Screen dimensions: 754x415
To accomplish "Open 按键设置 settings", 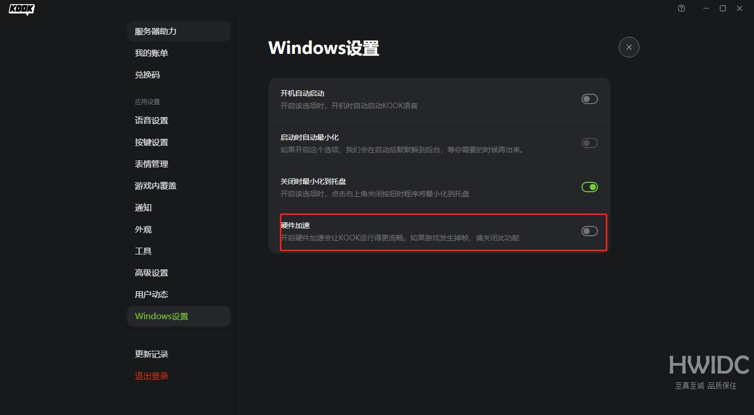I will (179, 142).
